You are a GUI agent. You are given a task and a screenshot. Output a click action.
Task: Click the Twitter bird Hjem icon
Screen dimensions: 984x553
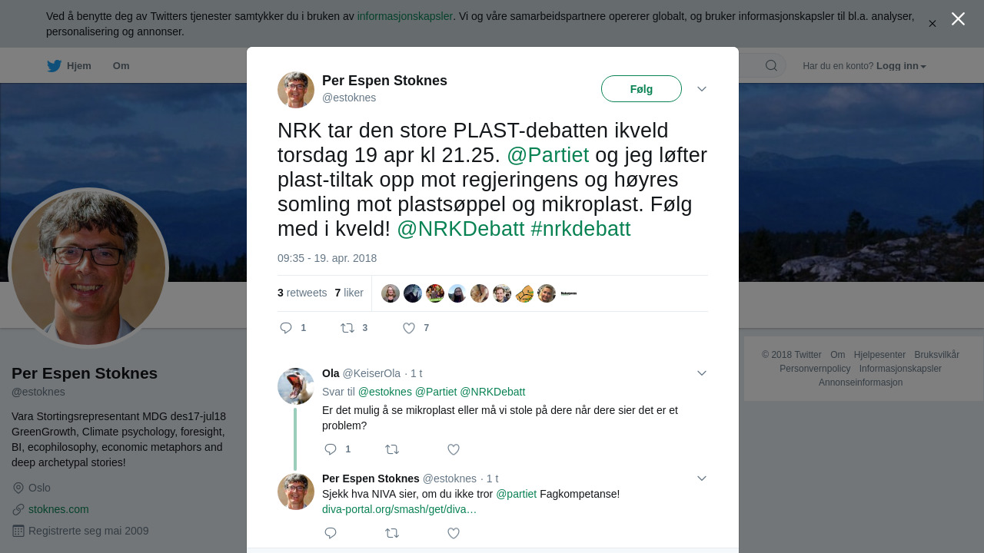(55, 66)
